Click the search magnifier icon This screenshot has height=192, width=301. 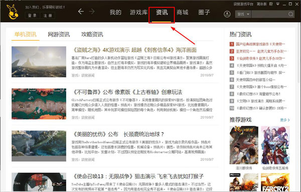point(290,14)
